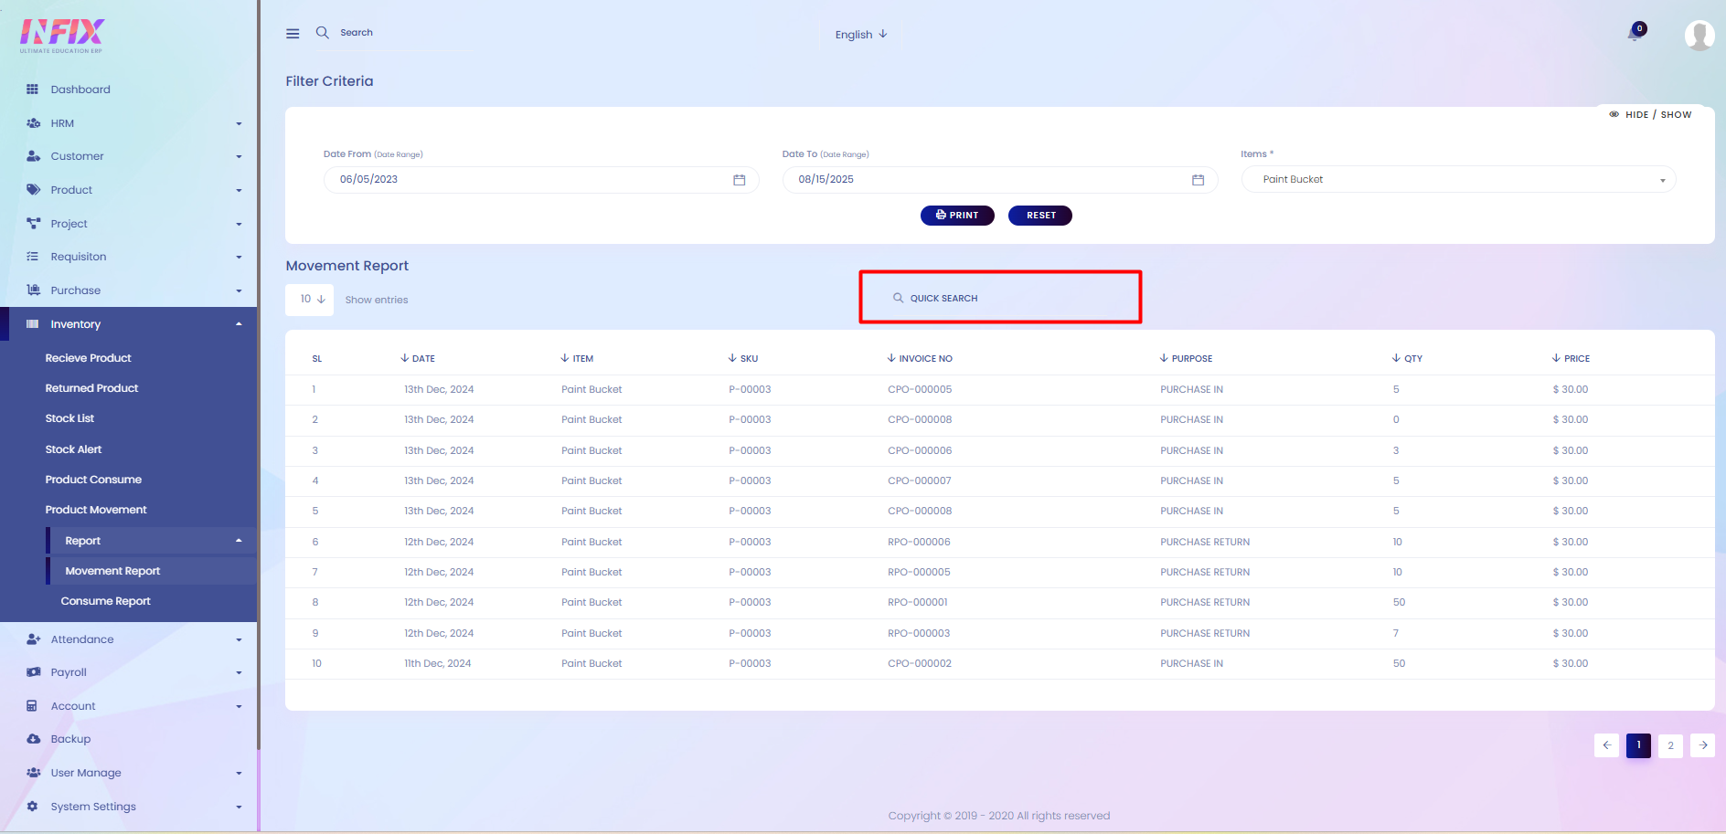The image size is (1726, 834).
Task: Click the hamburger menu icon
Action: coord(293,34)
